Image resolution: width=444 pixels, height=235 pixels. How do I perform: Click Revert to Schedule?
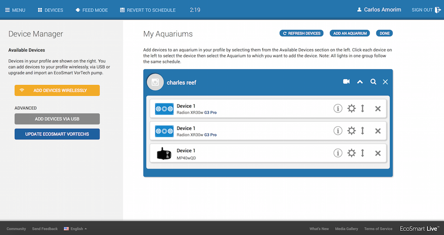point(148,10)
